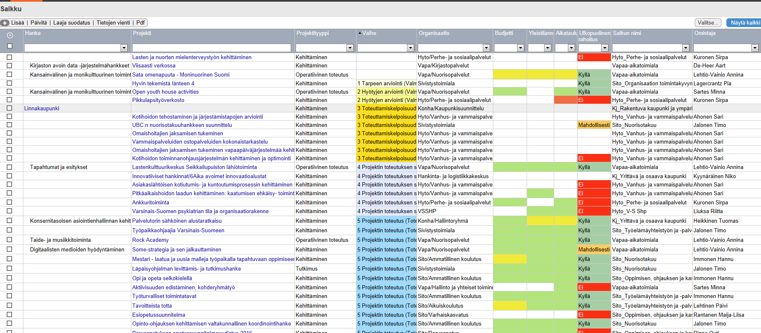This screenshot has height=333, width=761.
Task: Open Läpäisyohjelman levittämis- ja tutkimushanke
Action: pyautogui.click(x=186, y=268)
